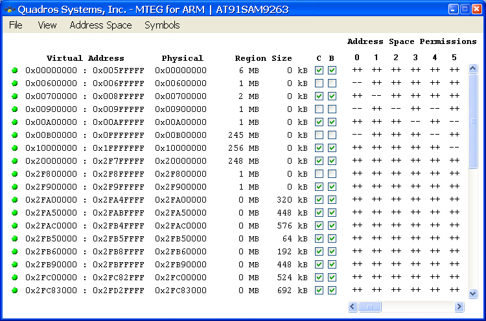This screenshot has width=486, height=321.
Task: Click the vertical scrollbar down arrow
Action: 472,293
